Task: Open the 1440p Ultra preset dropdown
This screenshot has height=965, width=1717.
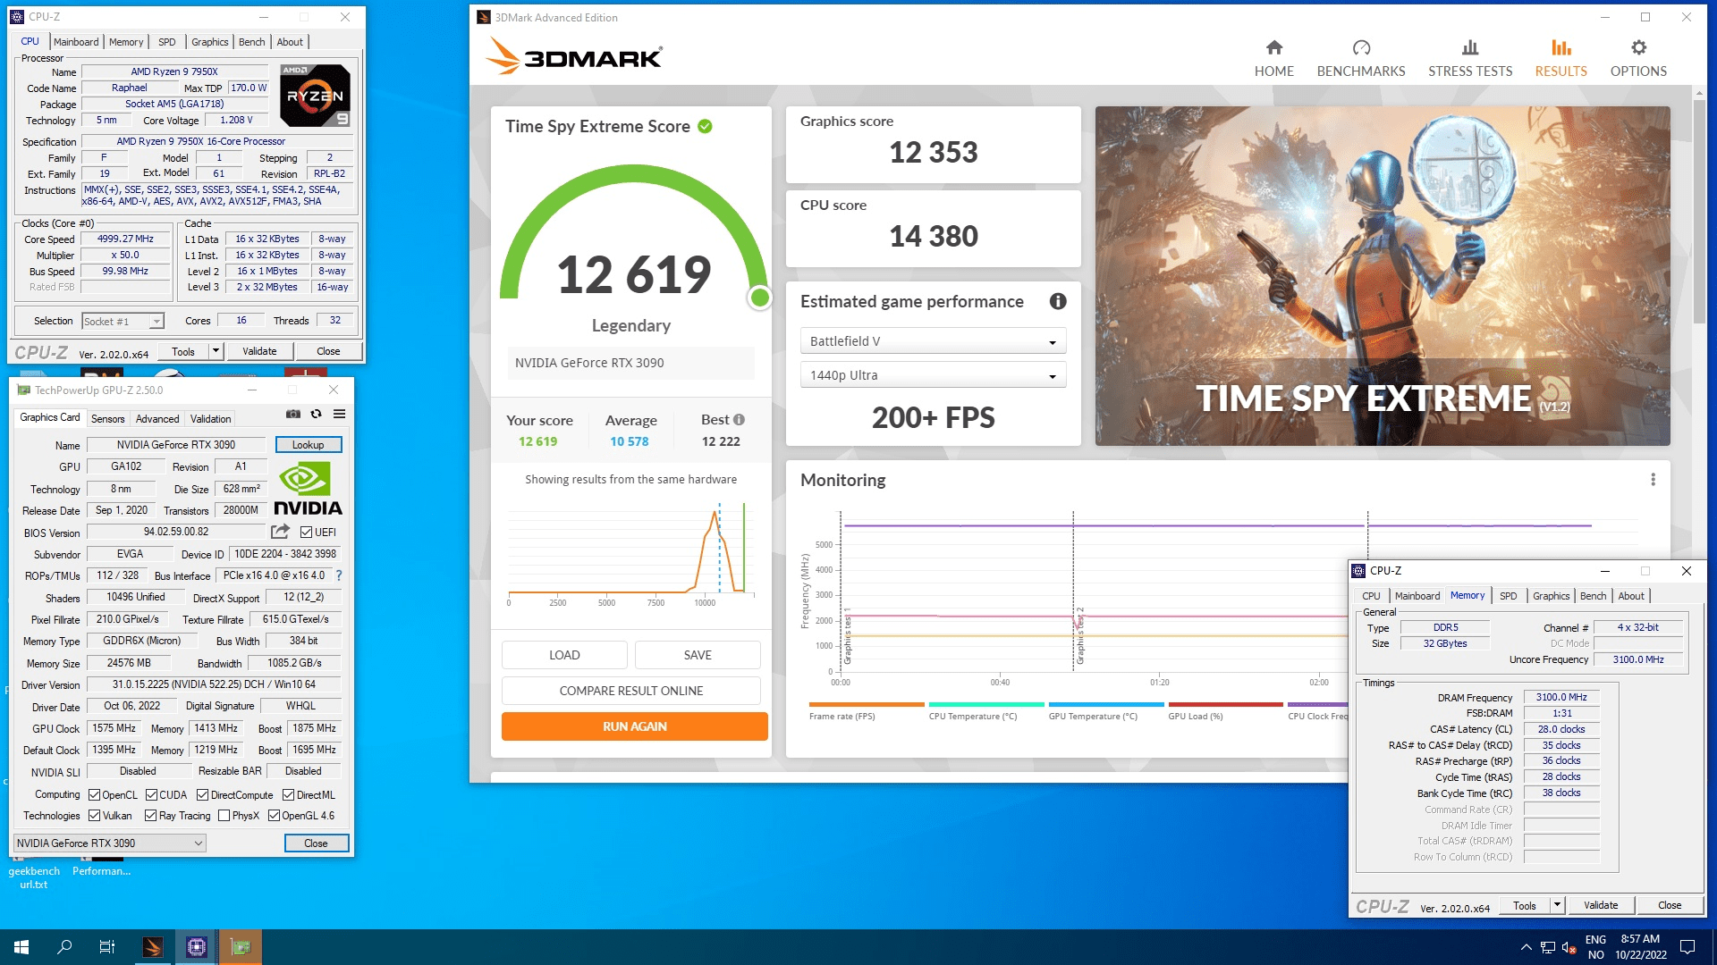Action: 933,375
